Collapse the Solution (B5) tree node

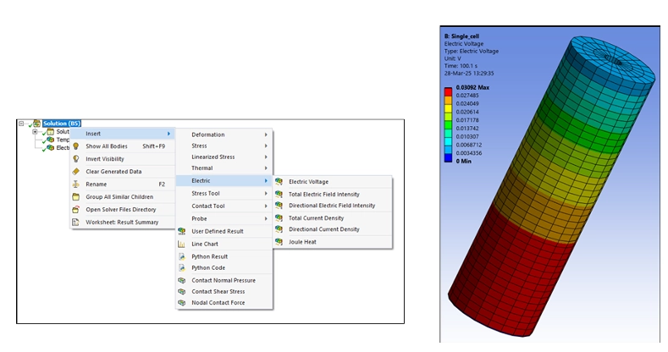tap(20, 124)
